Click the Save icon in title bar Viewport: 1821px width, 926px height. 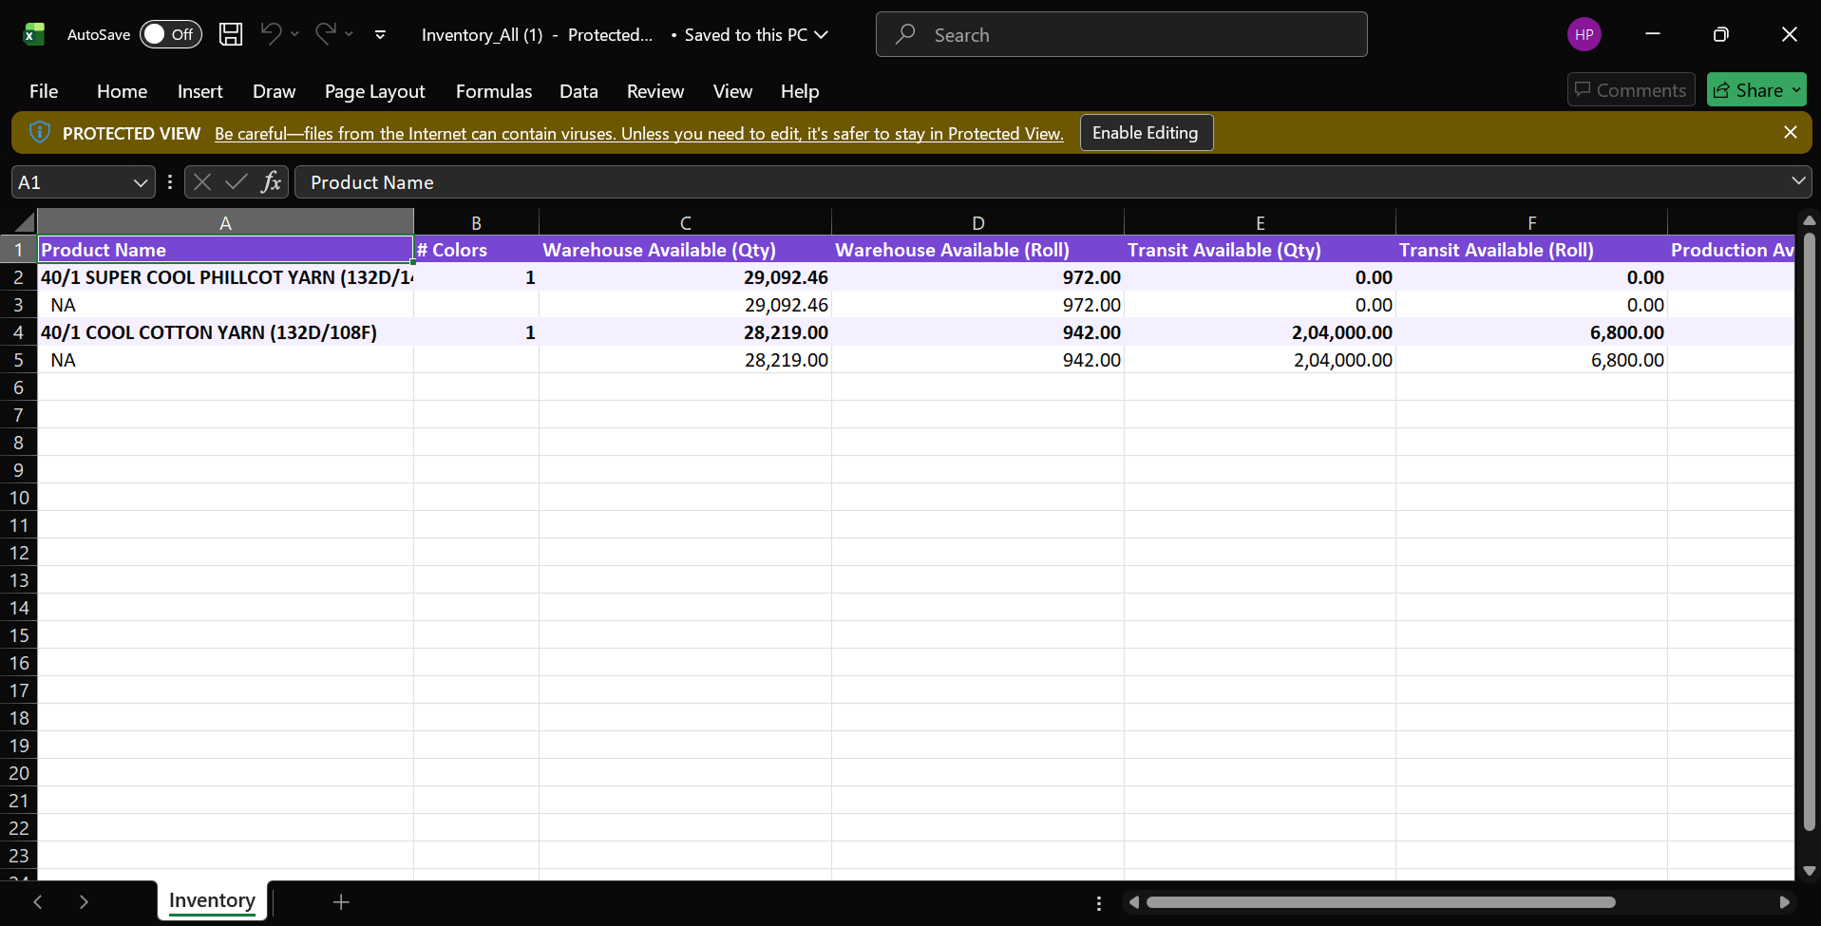231,34
